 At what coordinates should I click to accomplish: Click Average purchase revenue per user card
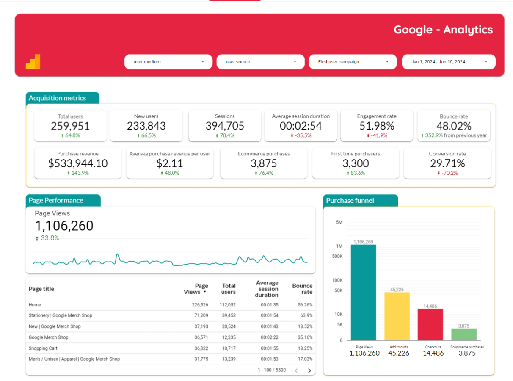170,163
